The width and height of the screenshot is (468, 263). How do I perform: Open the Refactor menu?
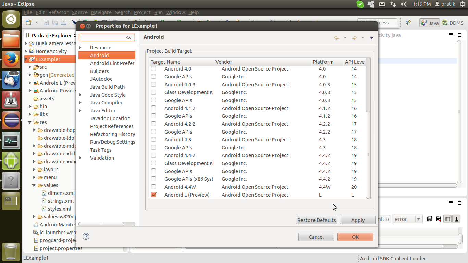click(x=58, y=12)
